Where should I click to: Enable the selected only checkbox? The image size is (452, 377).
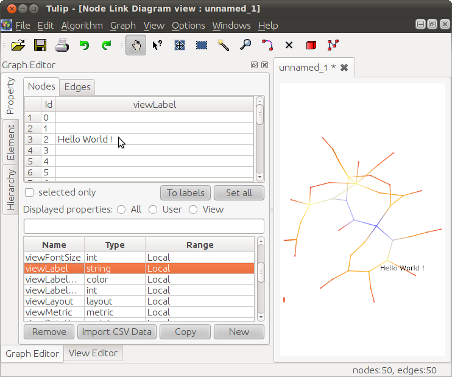(x=29, y=192)
